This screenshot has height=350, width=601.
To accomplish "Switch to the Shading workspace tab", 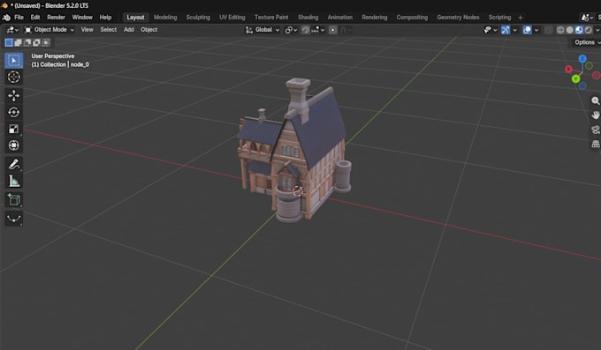I will (x=308, y=18).
